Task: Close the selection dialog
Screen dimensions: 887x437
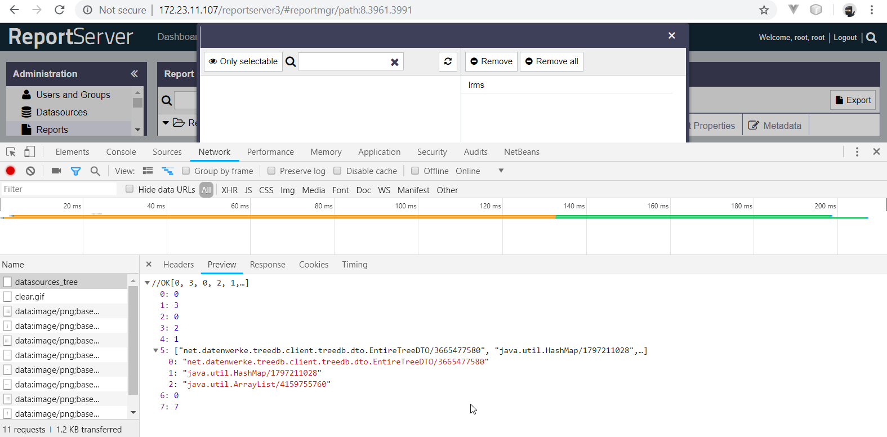Action: [x=671, y=35]
